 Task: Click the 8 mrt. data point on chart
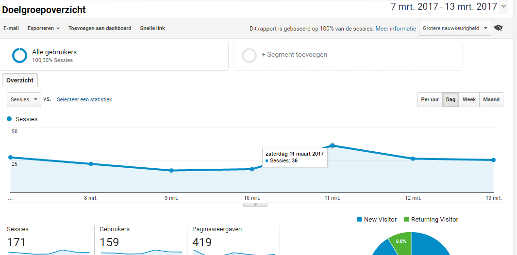91,164
